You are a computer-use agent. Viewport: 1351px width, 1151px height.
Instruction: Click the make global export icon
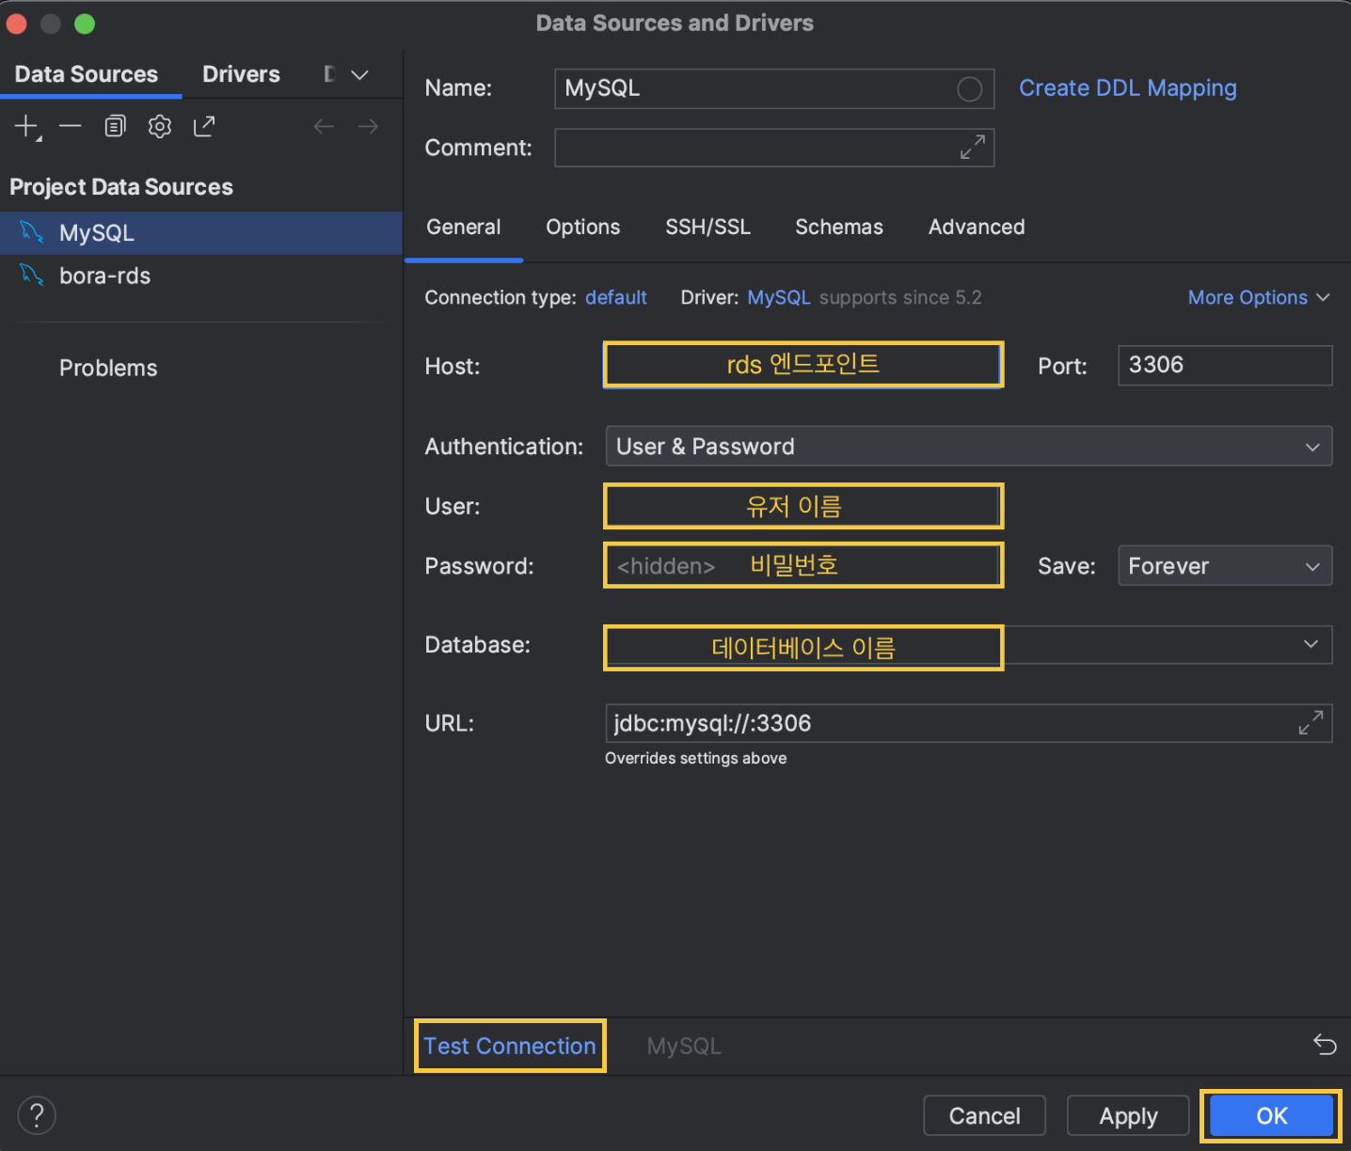(x=204, y=126)
